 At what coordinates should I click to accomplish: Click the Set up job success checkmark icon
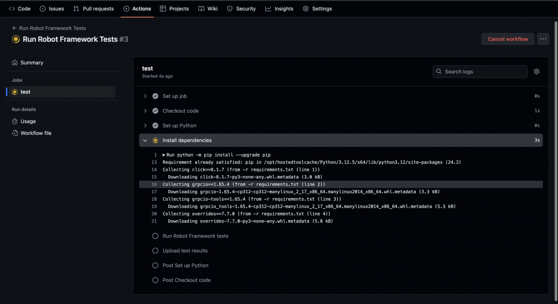155,96
